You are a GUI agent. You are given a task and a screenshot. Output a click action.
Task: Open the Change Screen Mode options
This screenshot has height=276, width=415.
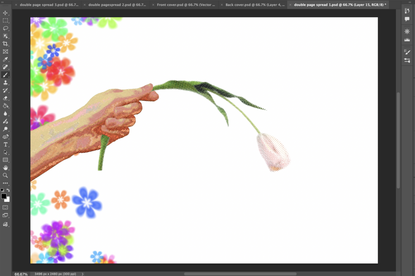coord(6,215)
